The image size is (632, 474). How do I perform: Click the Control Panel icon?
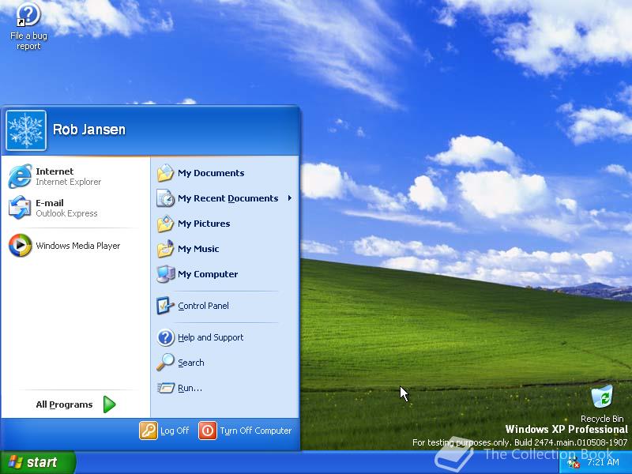coord(165,306)
